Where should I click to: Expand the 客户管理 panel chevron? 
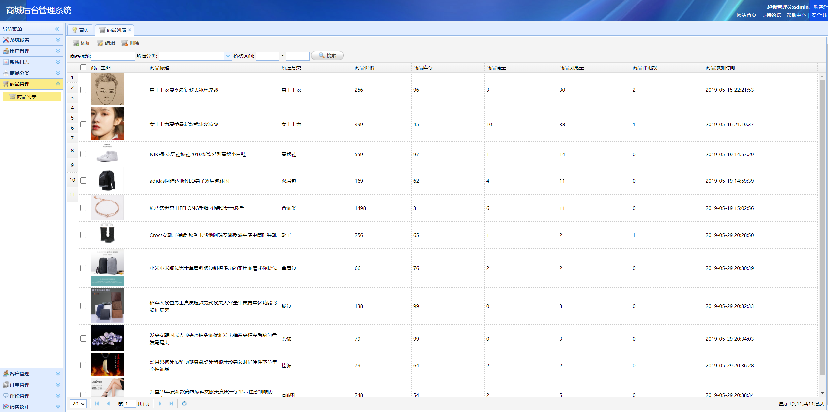pos(58,374)
